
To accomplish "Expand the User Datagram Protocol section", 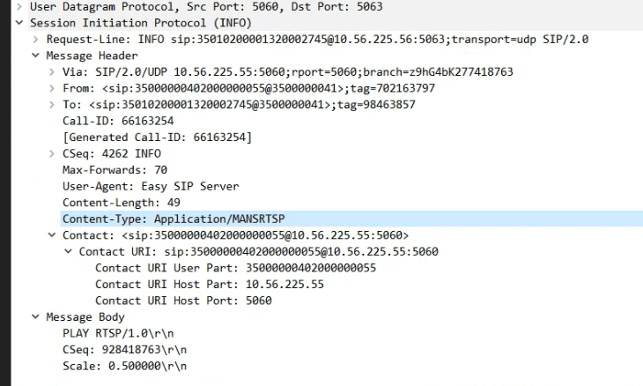I will point(8,8).
